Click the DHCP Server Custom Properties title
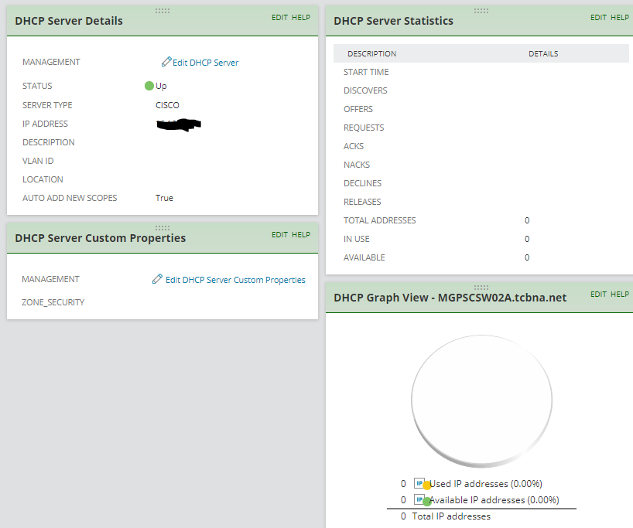 click(100, 238)
